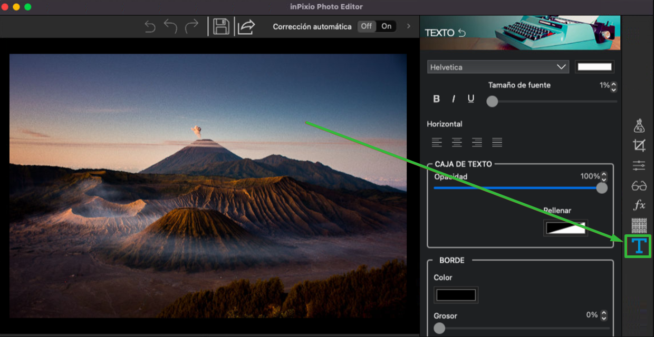Click the yellow macOS minimize window button

tap(16, 7)
